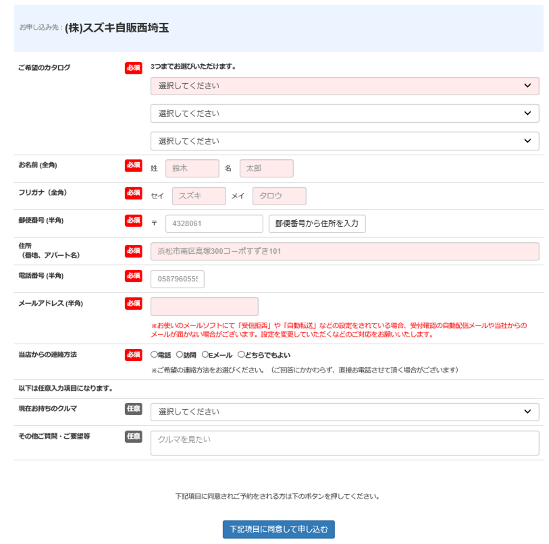
Task: Click the 必須 badge beside お名前 (全角)
Action: (134, 165)
